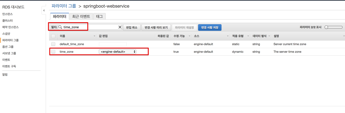Open 수정 가능 column dropdown arrow
Image resolution: width=345 pixels, height=113 pixels.
coord(189,36)
